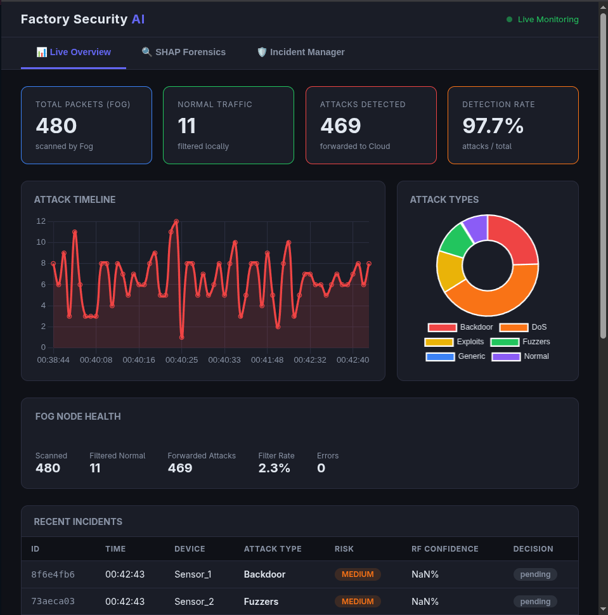The width and height of the screenshot is (608, 615).
Task: Select the Detection Rate card
Action: 513,125
